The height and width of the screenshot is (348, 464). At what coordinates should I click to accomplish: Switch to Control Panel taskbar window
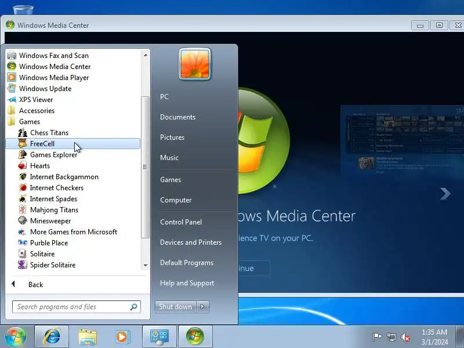159,336
